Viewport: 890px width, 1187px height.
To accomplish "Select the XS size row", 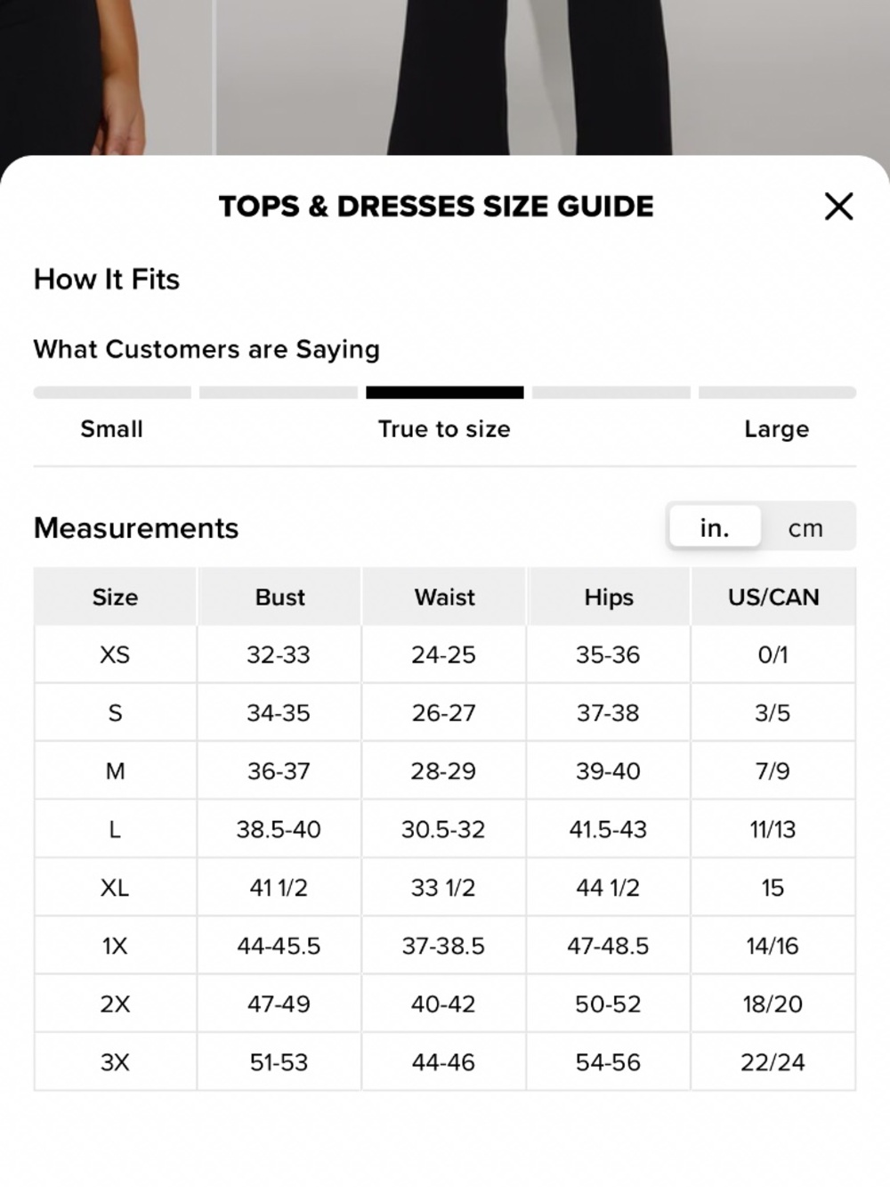I will (445, 654).
